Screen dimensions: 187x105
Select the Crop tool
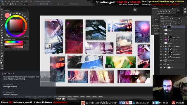pos(2,20)
